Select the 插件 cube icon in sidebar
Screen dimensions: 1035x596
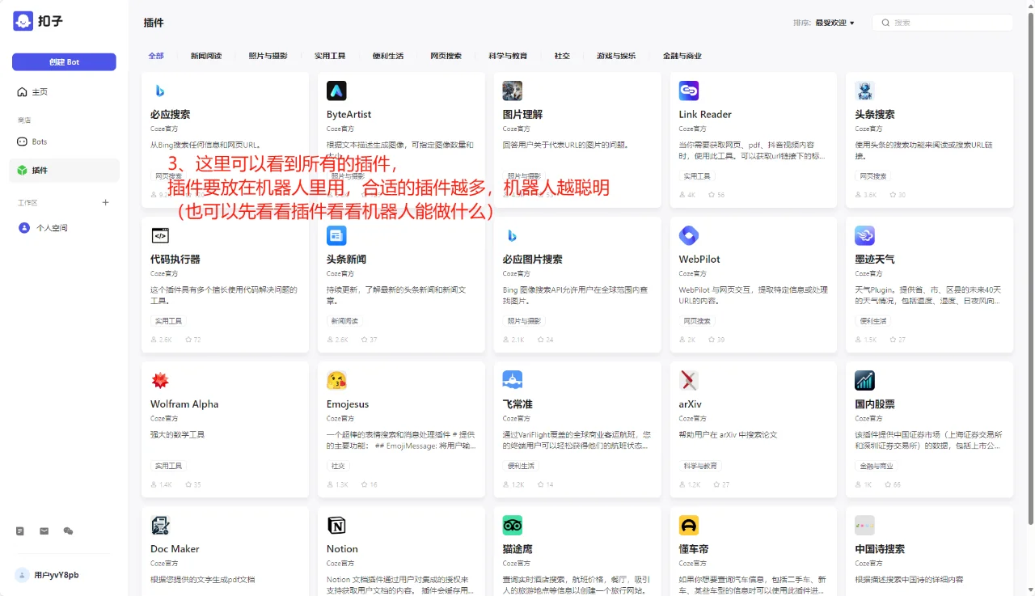pyautogui.click(x=22, y=171)
